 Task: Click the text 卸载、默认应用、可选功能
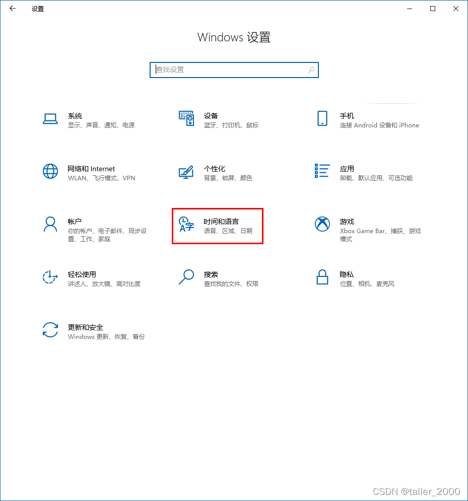coord(376,178)
